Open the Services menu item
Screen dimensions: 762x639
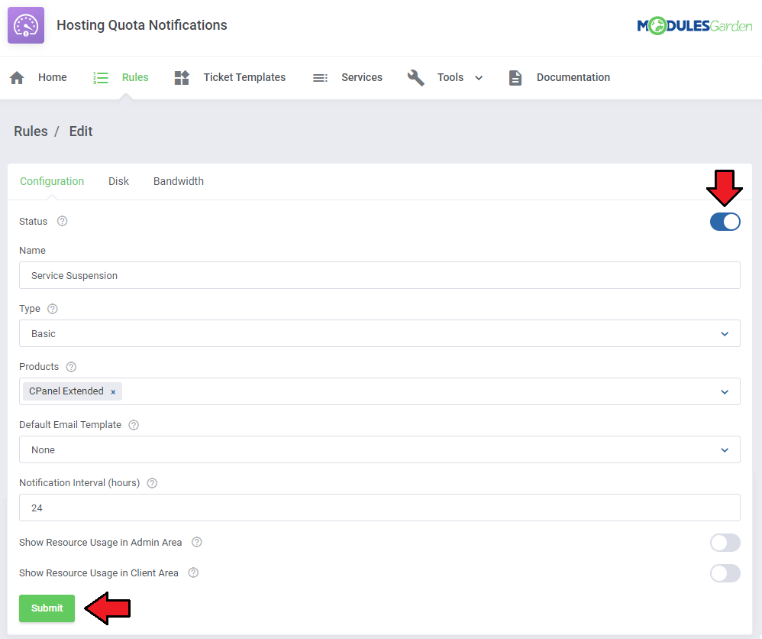(x=362, y=77)
